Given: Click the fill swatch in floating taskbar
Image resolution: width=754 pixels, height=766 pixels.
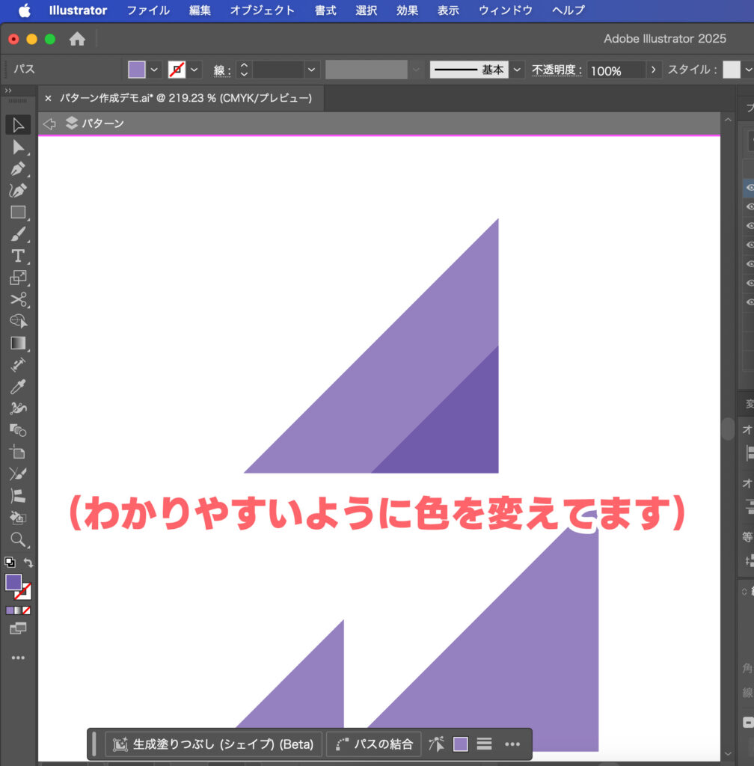Looking at the screenshot, I should [x=461, y=744].
